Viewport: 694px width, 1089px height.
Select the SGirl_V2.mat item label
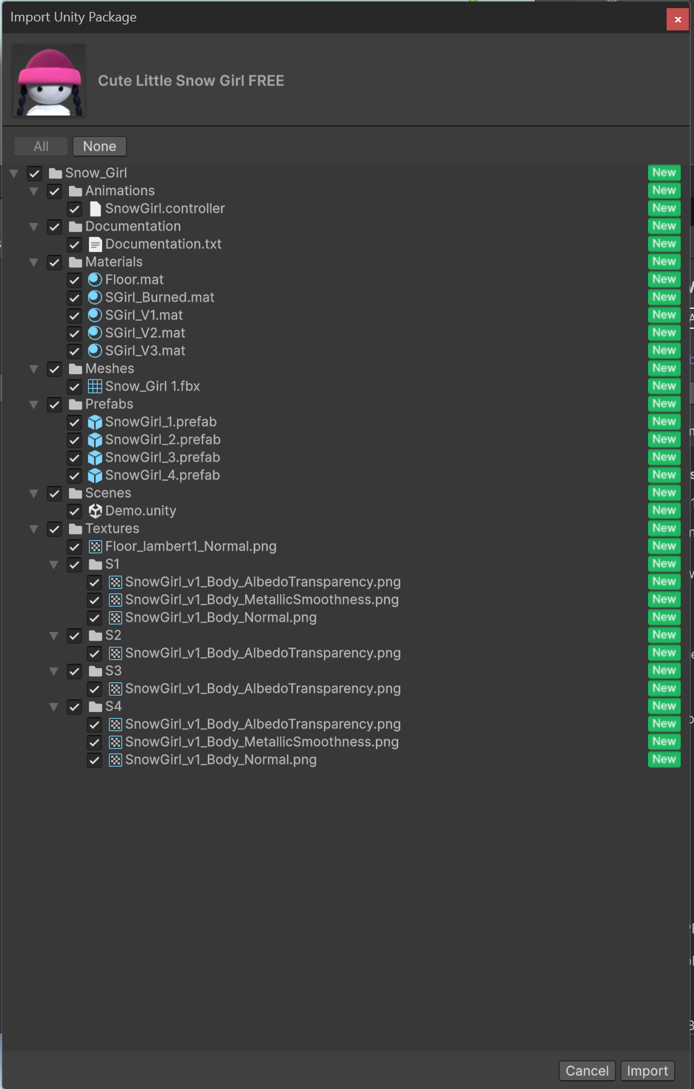tap(145, 333)
